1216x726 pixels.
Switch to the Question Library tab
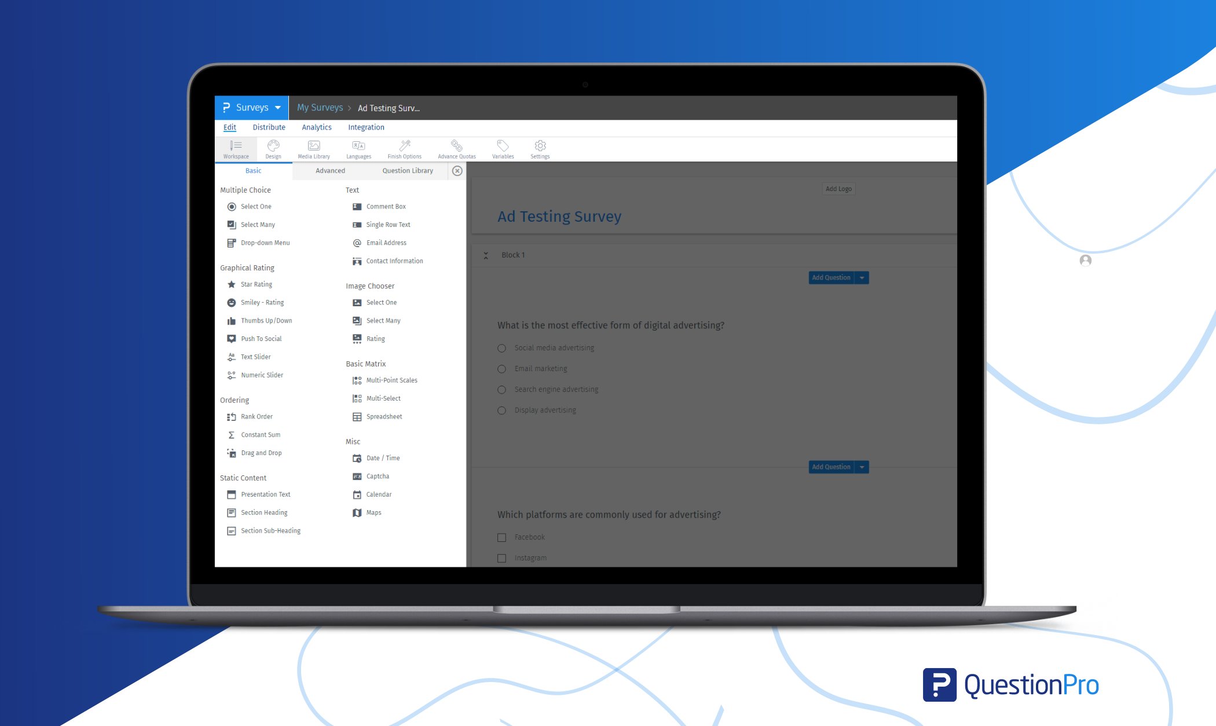tap(407, 171)
